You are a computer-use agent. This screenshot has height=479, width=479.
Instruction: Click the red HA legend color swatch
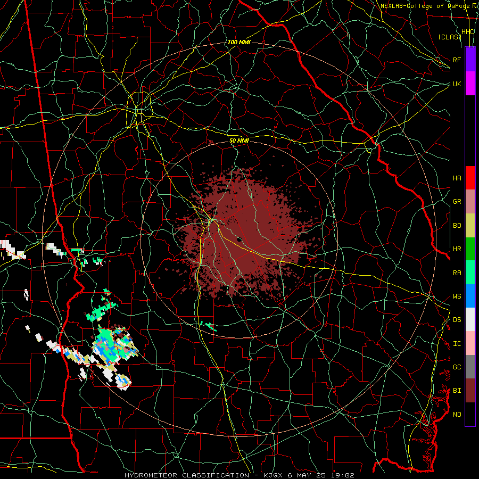coord(470,178)
